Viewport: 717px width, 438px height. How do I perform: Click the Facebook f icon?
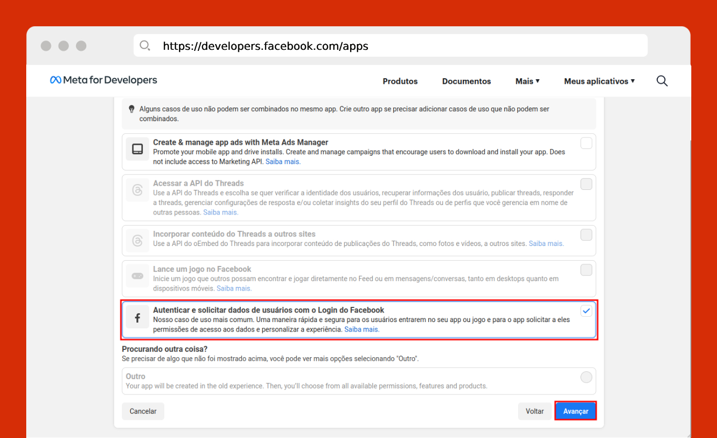pyautogui.click(x=138, y=317)
